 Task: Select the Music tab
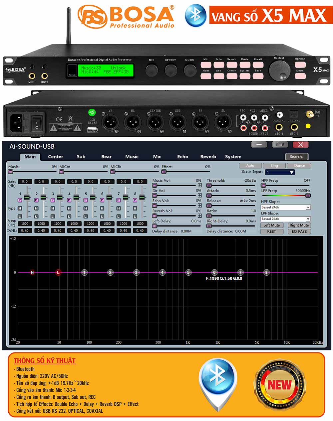(x=132, y=157)
